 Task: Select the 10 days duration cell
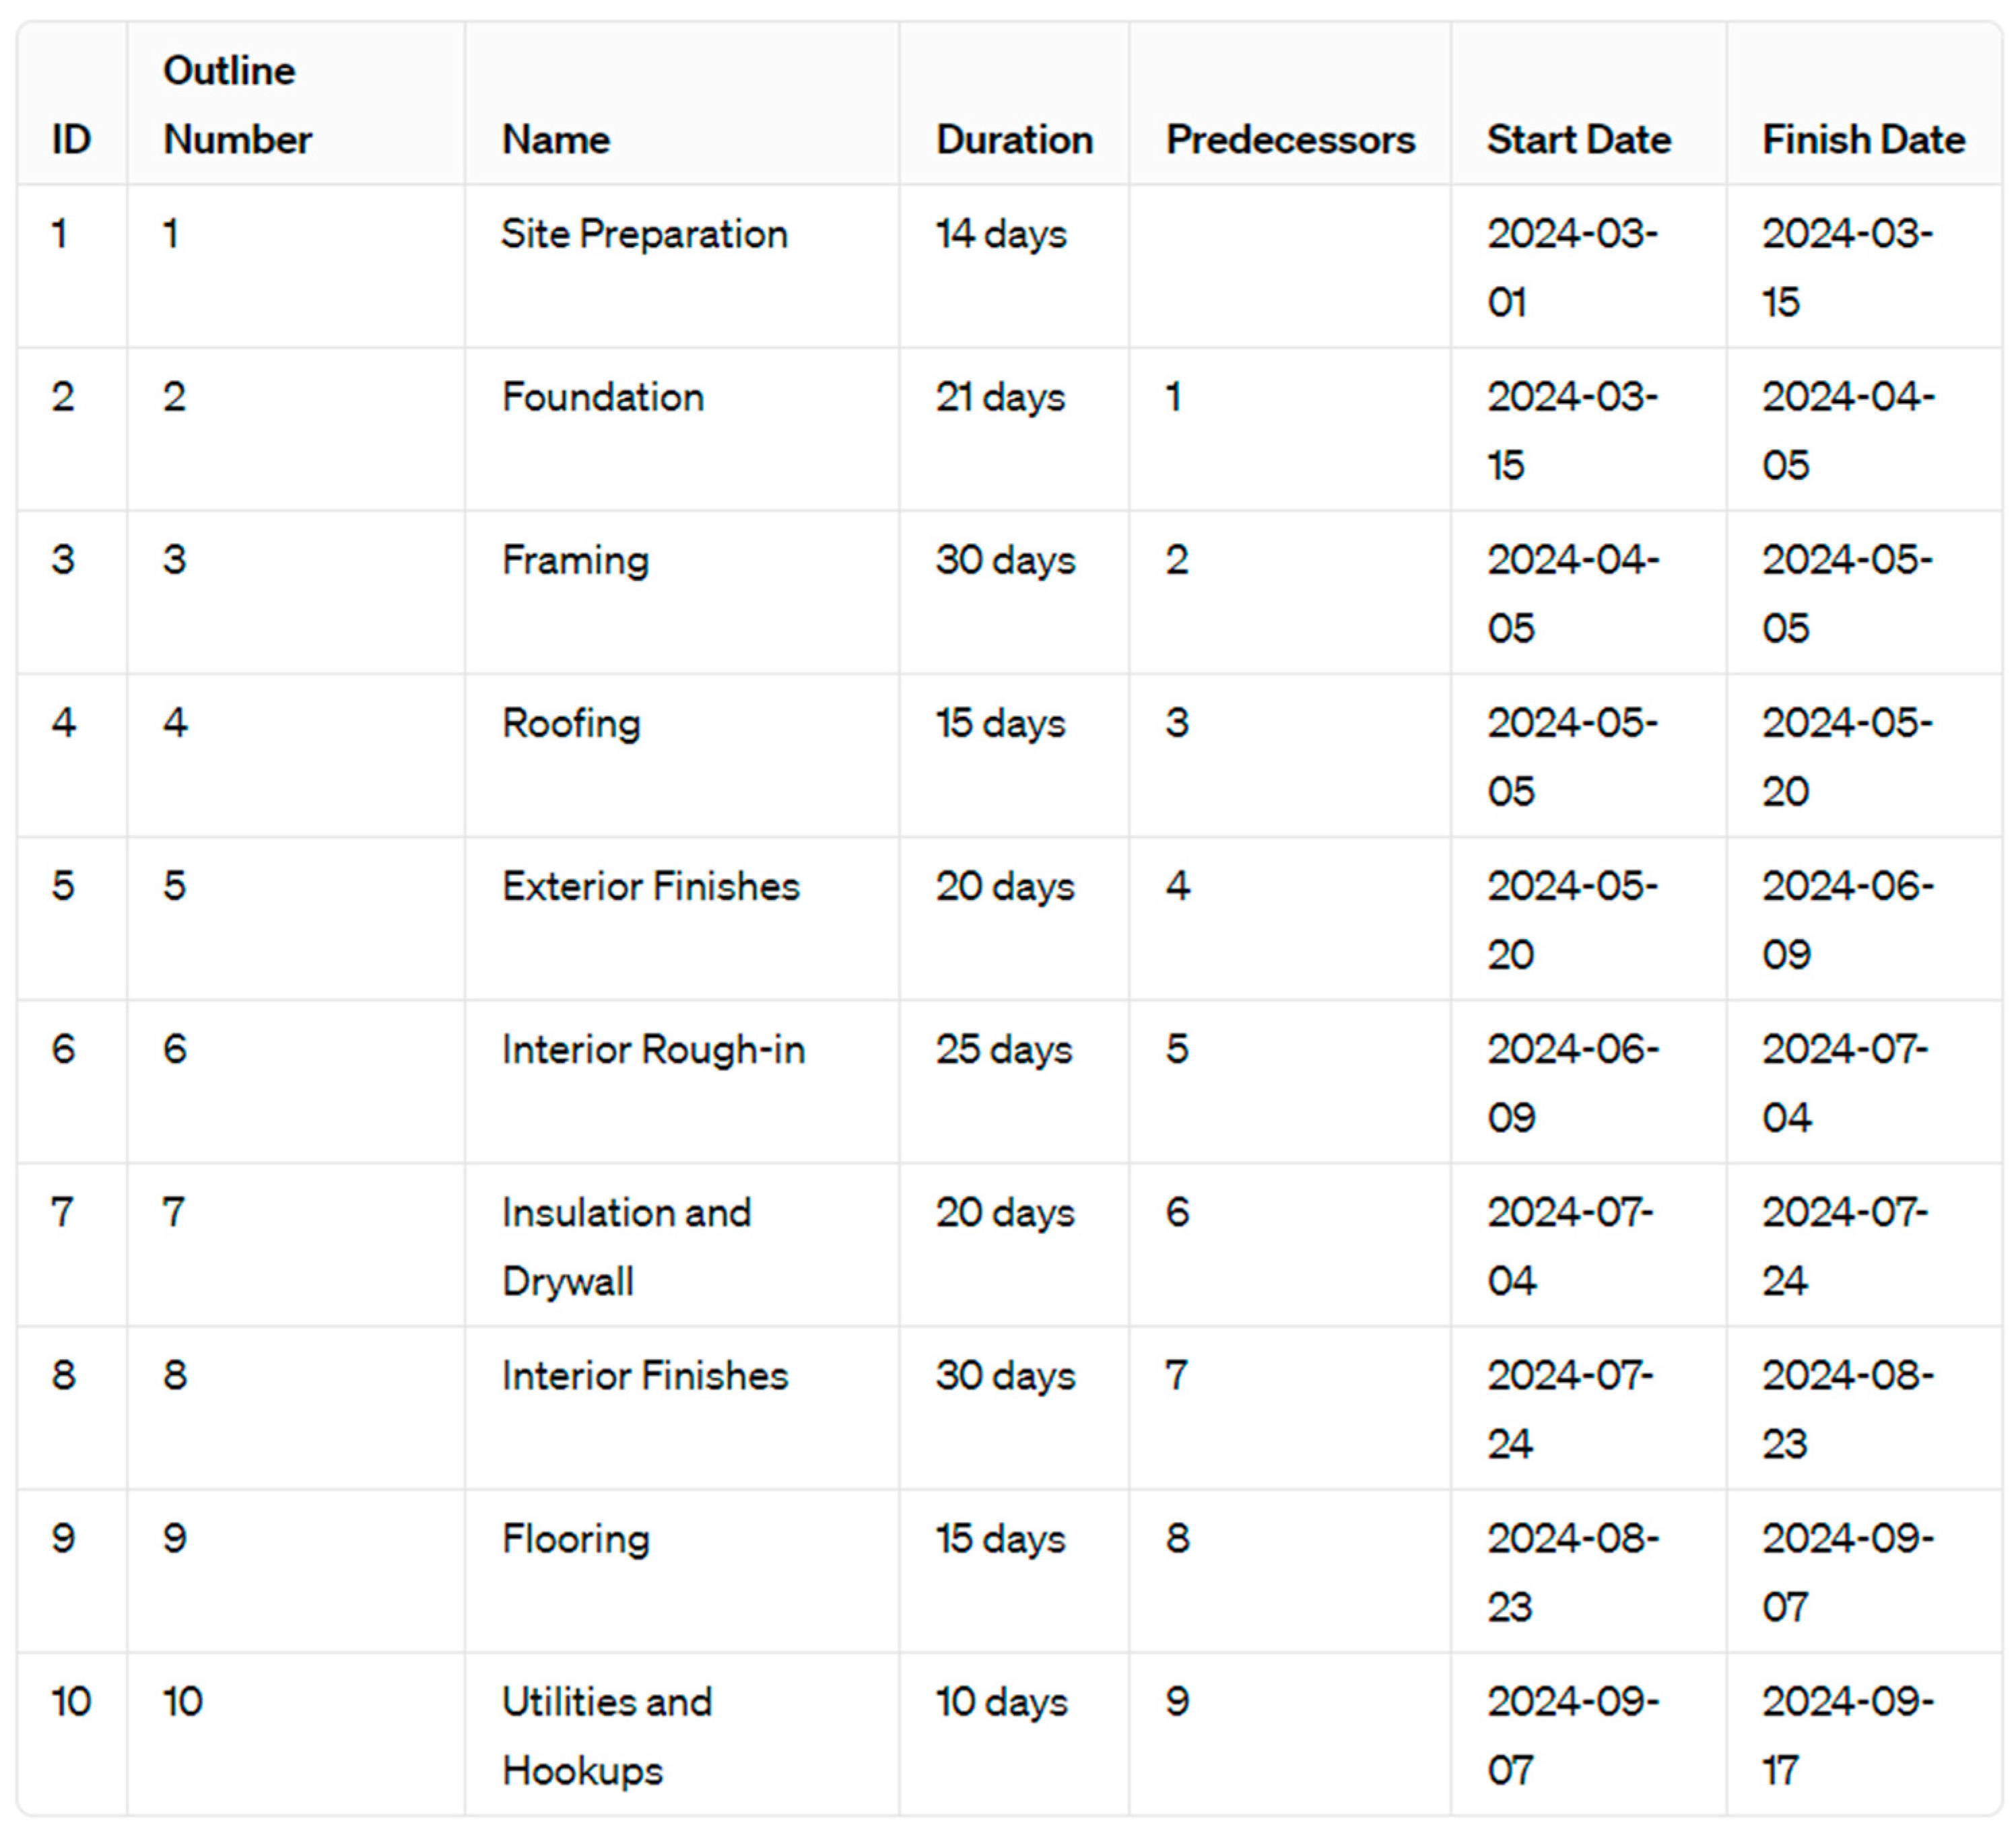[x=1001, y=1702]
